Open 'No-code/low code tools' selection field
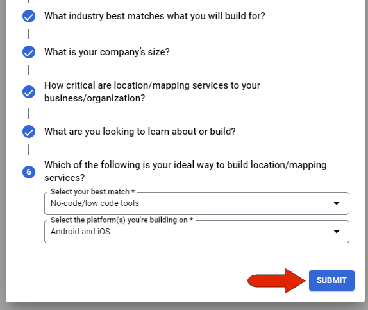The width and height of the screenshot is (368, 310). [x=197, y=203]
